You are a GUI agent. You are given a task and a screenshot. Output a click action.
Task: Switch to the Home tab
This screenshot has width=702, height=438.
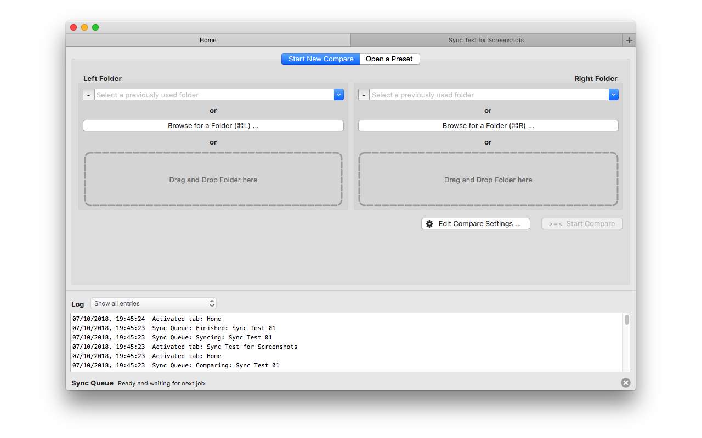point(208,39)
